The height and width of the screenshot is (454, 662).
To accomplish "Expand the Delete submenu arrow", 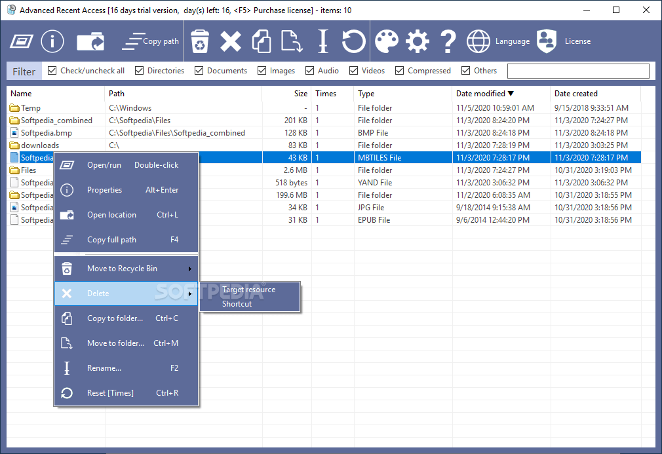I will point(190,293).
